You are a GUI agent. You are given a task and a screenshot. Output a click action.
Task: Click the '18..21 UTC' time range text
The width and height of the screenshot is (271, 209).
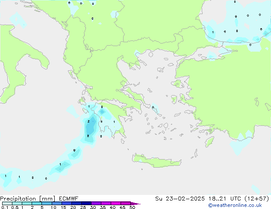tap(224, 199)
